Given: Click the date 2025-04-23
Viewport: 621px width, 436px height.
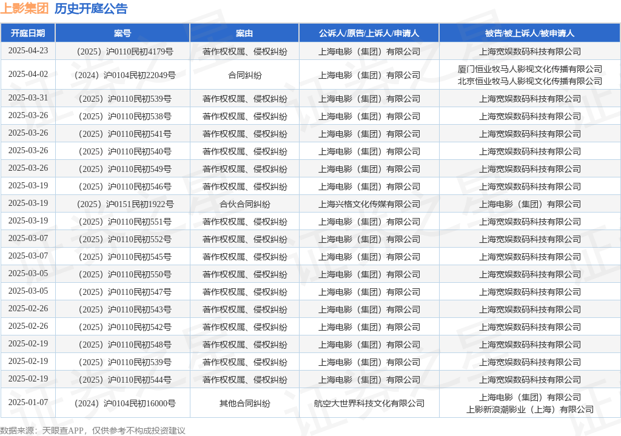Looking at the screenshot, I should coord(28,51).
